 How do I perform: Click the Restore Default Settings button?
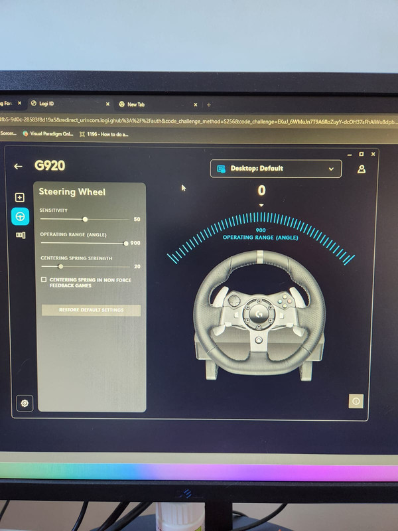pos(91,310)
